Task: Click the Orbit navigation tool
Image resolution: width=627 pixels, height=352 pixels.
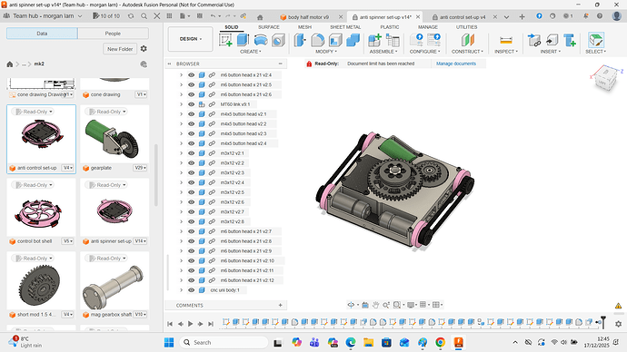Action: click(x=351, y=305)
